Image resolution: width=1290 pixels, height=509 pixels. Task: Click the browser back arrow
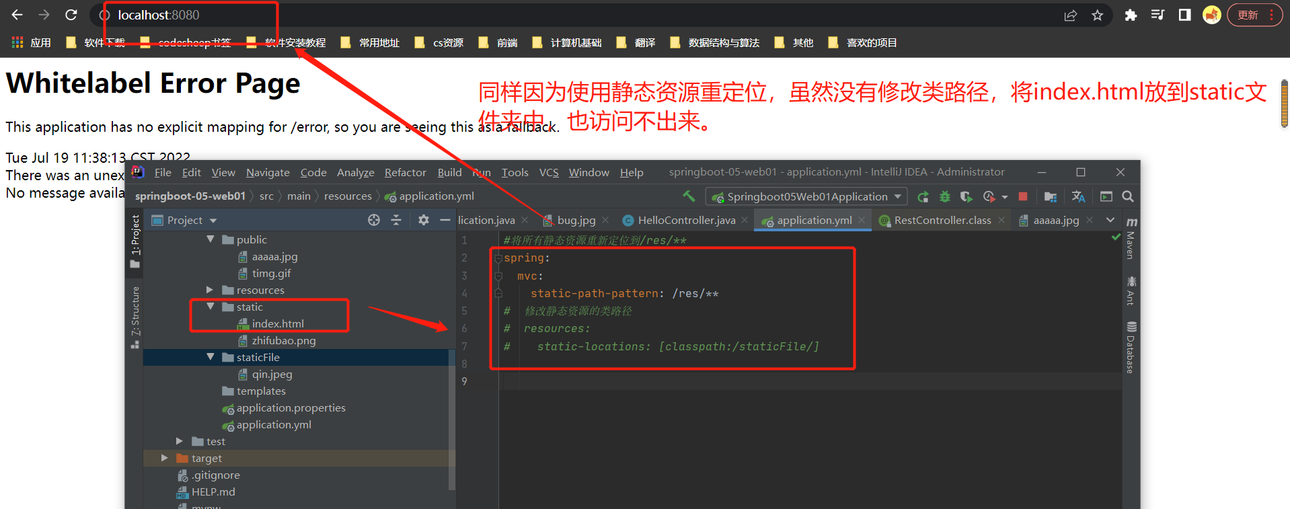tap(17, 15)
